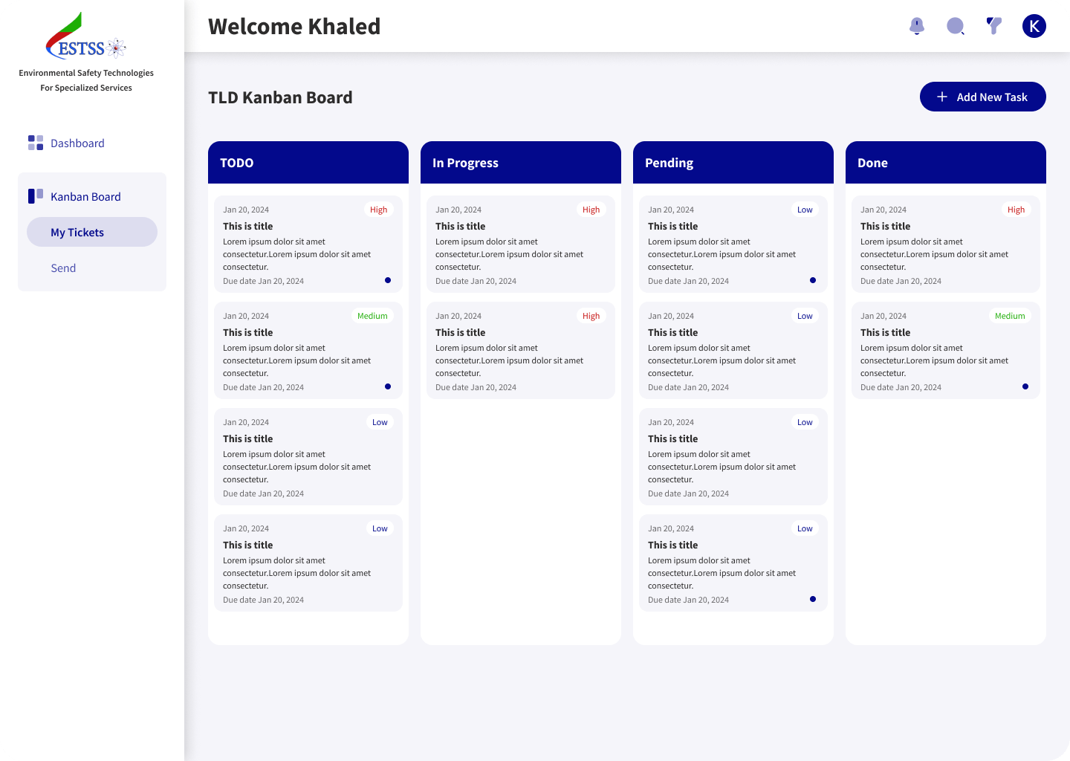
Task: Open the filter funnel icon
Action: click(x=994, y=26)
